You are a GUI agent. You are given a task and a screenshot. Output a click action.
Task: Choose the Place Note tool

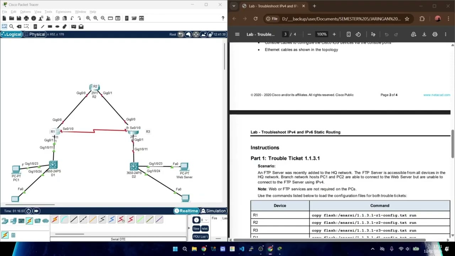click(x=35, y=27)
